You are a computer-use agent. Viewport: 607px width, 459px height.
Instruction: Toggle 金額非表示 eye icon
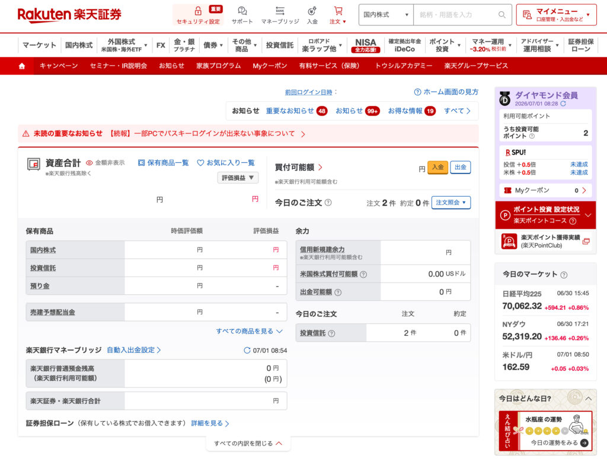90,163
